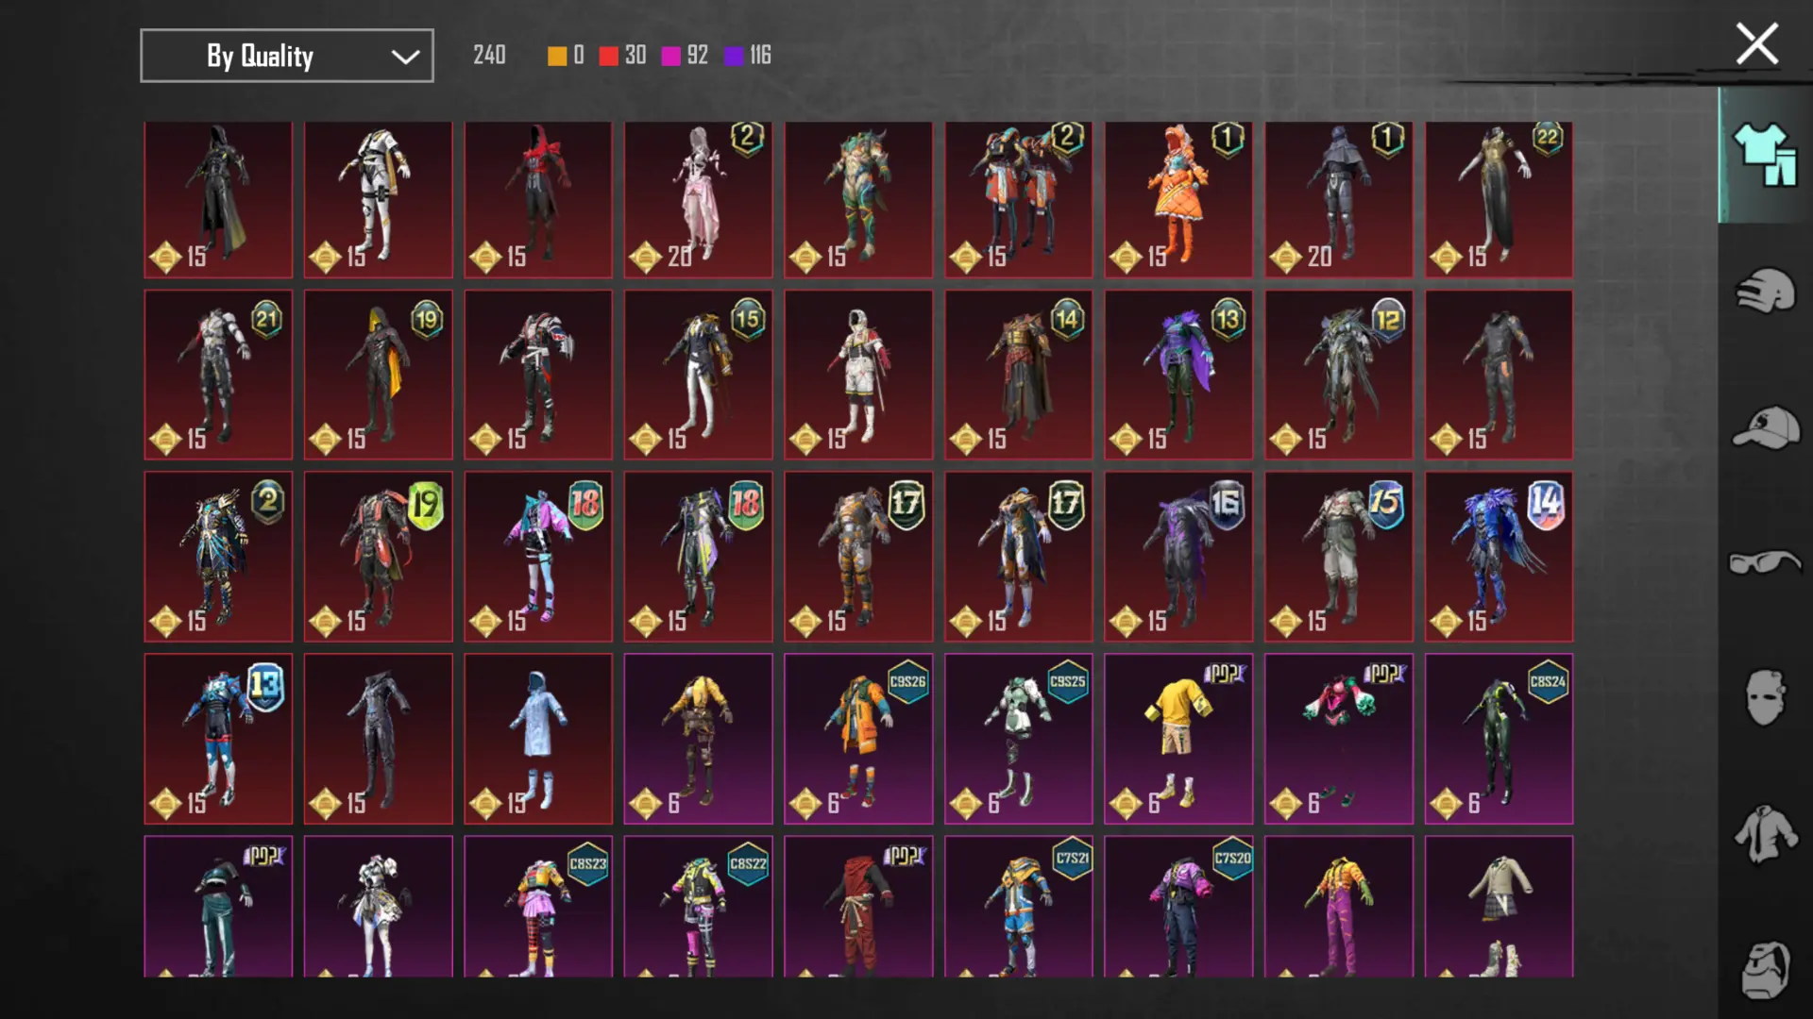Select the jacket tops category icon

[x=1765, y=834]
